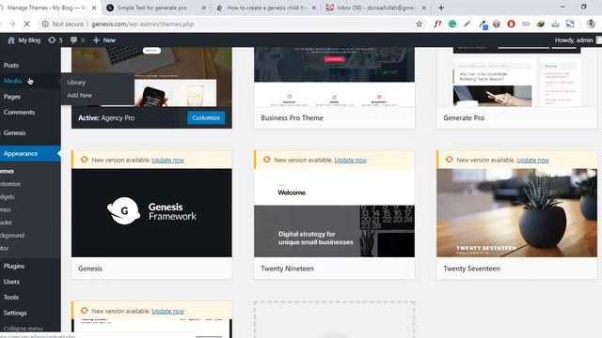Viewport: 602px width, 338px height.
Task: Click Update now for Twenty Seventeen
Action: [x=533, y=161]
